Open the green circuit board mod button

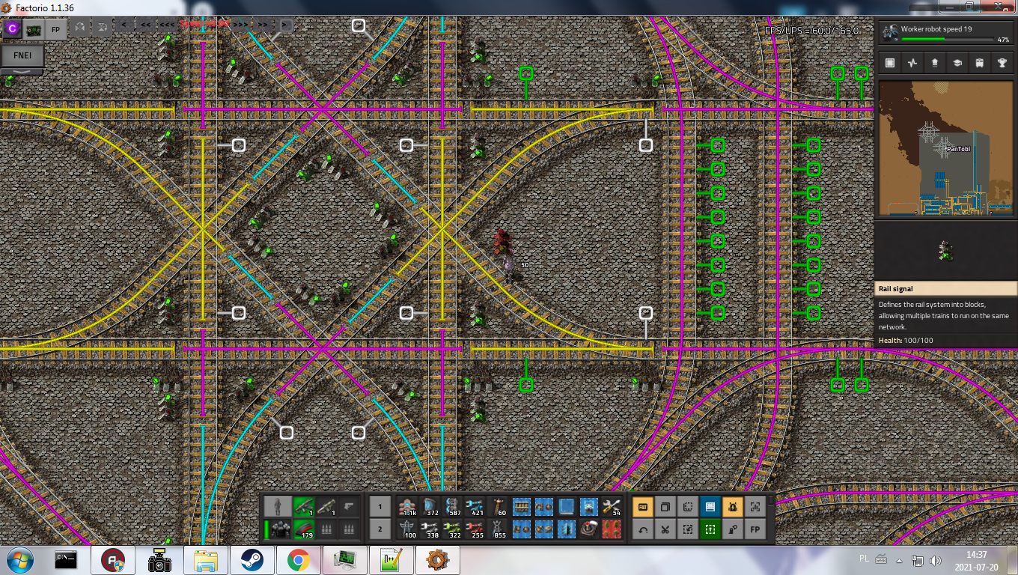coord(34,29)
